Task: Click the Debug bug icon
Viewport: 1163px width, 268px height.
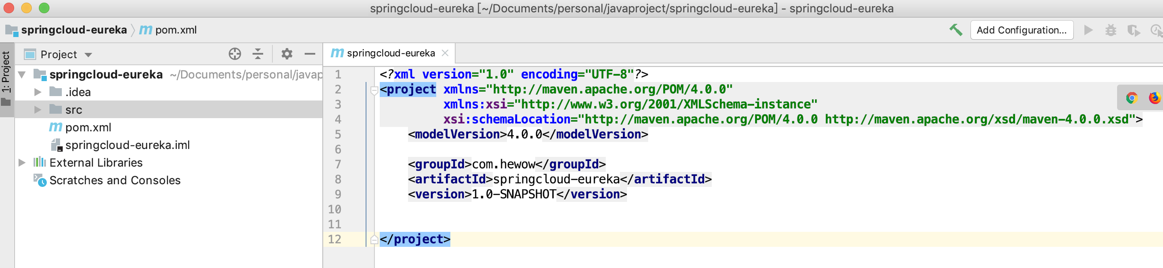Action: [1110, 30]
